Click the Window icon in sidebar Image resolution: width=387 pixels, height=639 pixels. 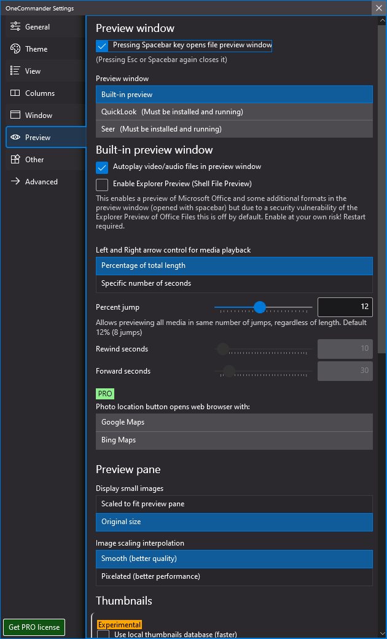15,116
